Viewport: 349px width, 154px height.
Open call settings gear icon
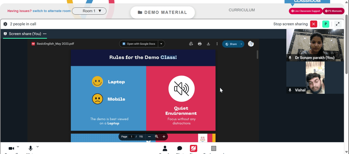point(5,24)
